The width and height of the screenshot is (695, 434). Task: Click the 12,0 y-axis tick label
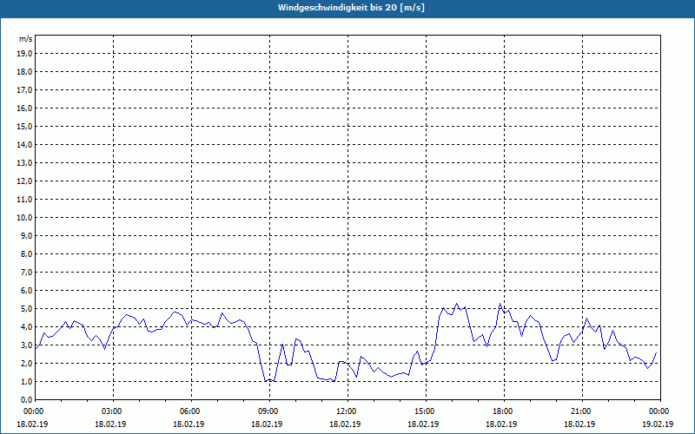24,181
